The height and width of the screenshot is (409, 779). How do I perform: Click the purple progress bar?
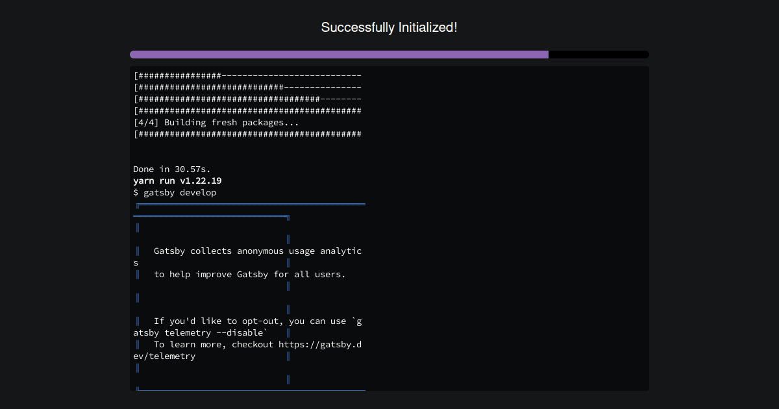click(x=338, y=55)
